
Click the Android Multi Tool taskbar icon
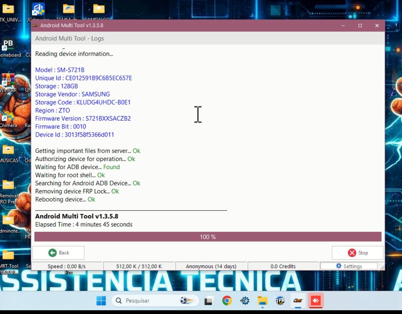click(x=298, y=301)
